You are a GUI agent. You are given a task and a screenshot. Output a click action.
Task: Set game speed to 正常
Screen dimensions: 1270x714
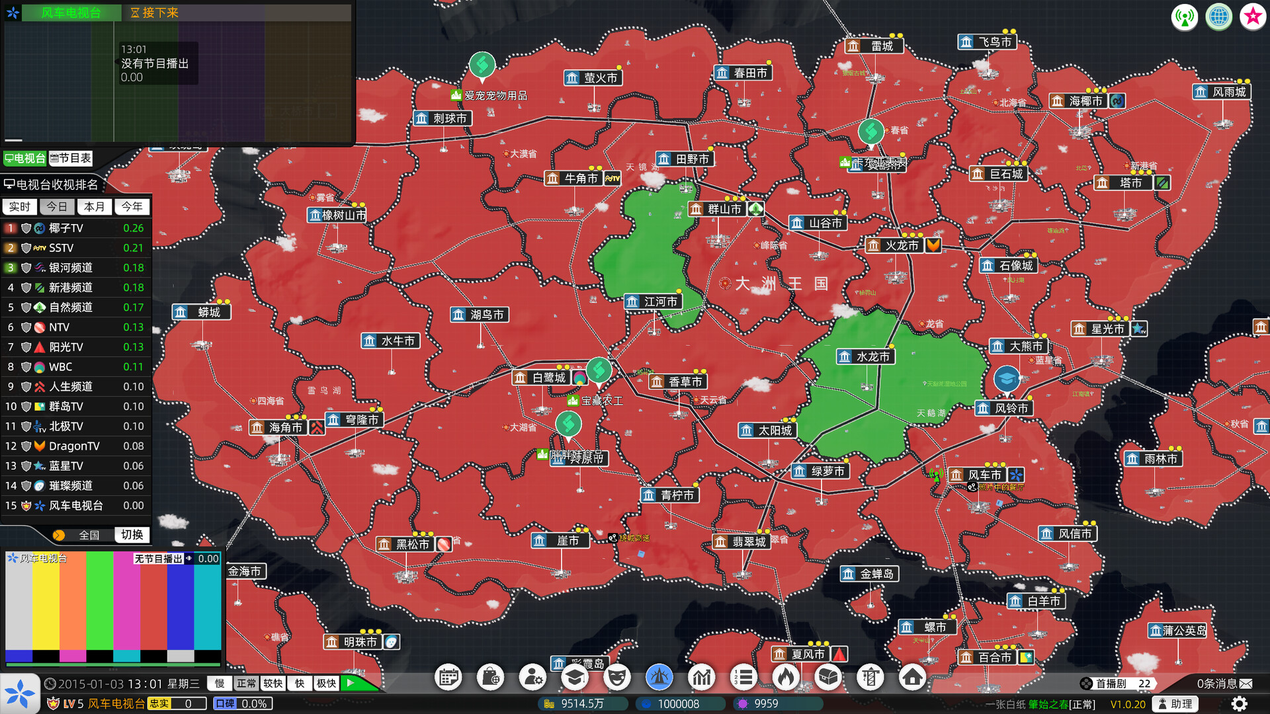(x=246, y=683)
